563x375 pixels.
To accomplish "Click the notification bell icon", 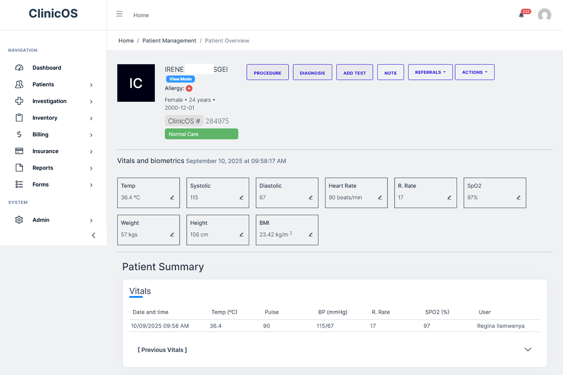I will click(x=521, y=15).
